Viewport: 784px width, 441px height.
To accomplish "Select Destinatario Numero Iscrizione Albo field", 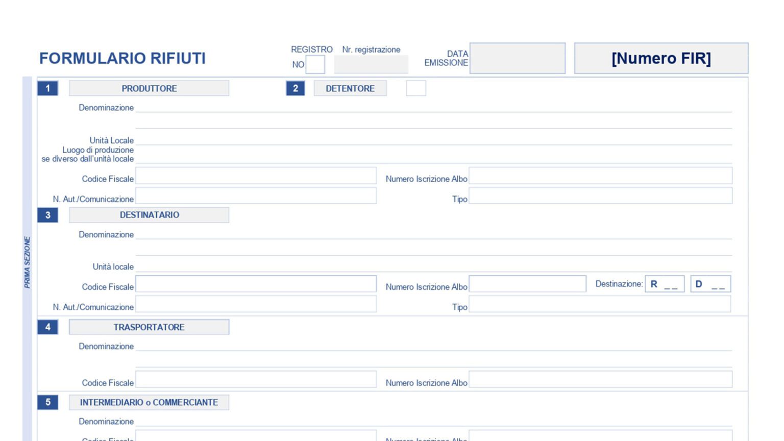I will [x=527, y=284].
